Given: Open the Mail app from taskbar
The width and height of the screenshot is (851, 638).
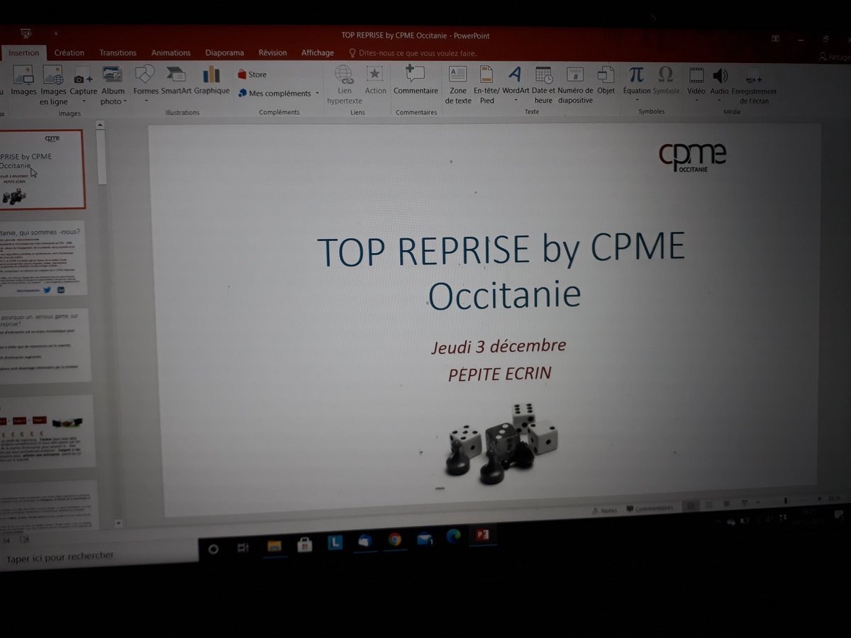Looking at the screenshot, I should [x=425, y=539].
